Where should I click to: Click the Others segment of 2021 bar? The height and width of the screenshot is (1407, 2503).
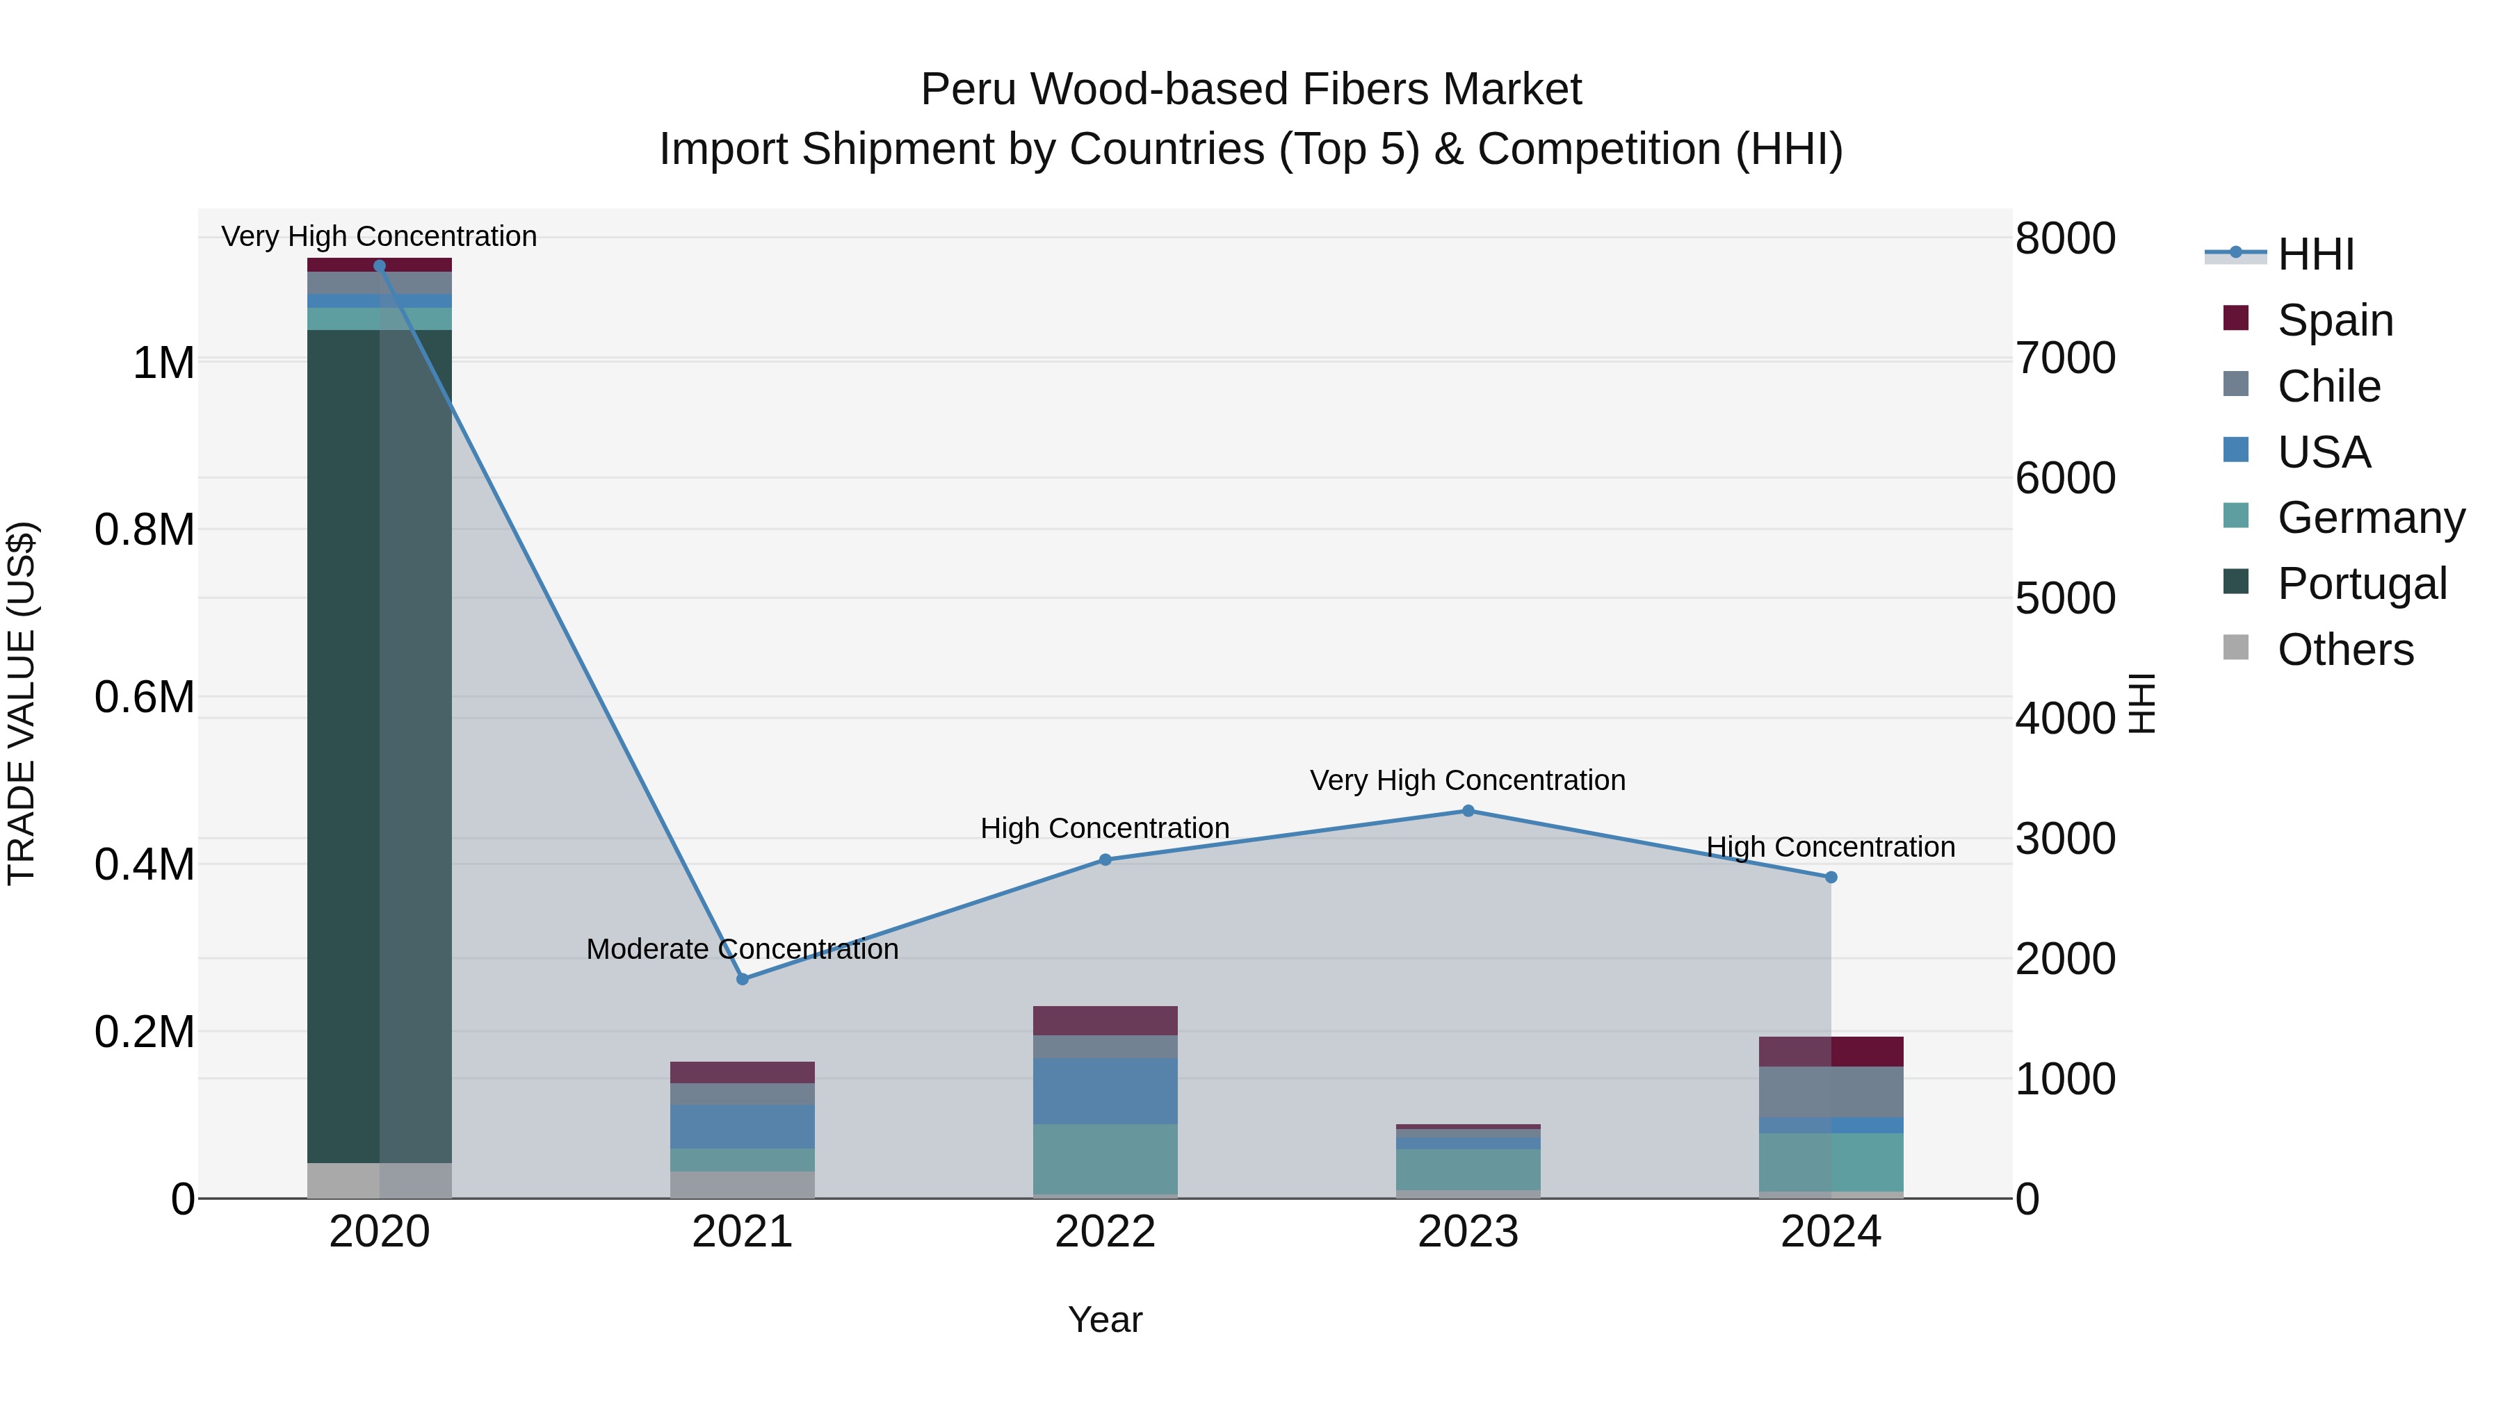(x=743, y=1185)
